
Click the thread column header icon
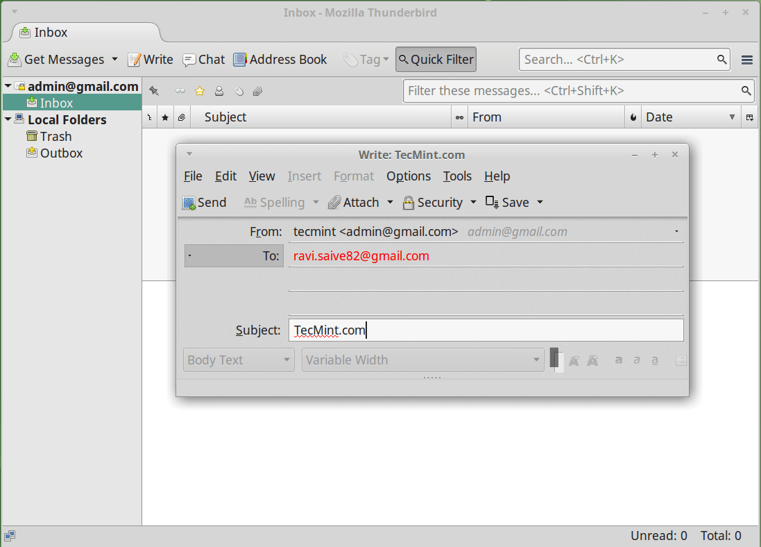point(149,117)
